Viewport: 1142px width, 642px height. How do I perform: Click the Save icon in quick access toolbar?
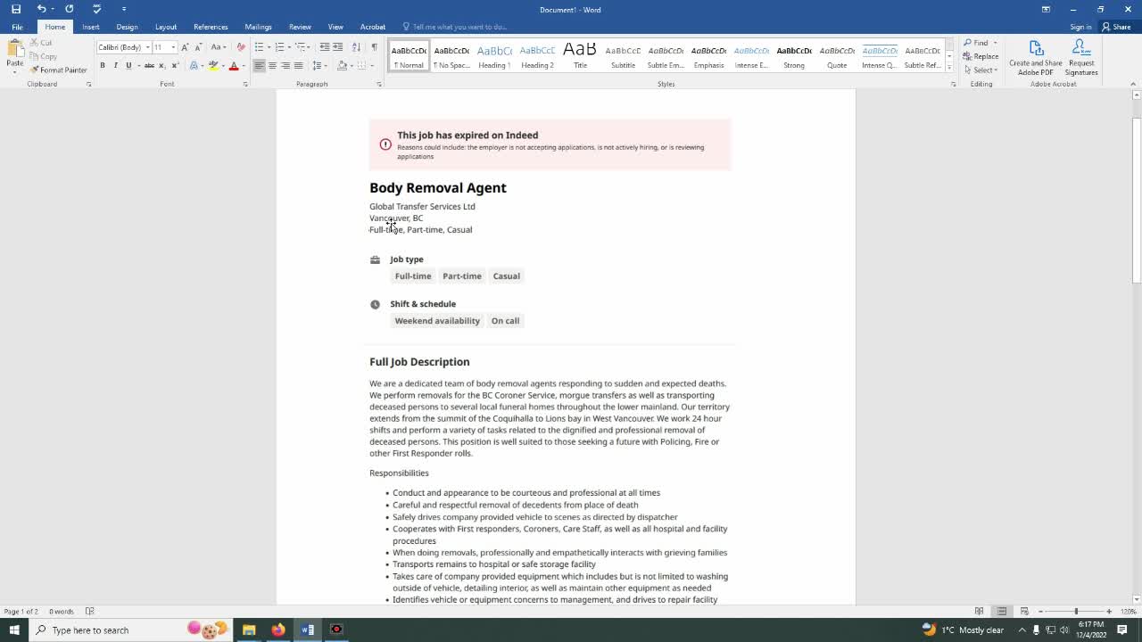(15, 9)
